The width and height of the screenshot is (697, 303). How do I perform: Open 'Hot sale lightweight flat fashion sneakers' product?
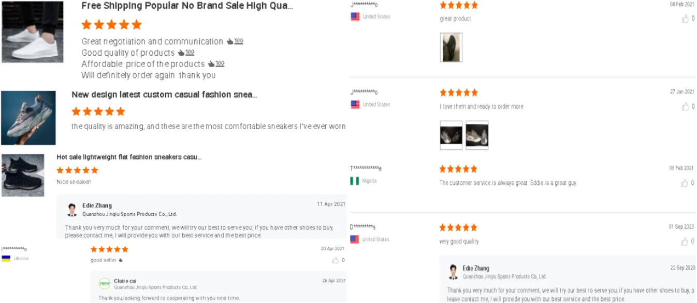(x=129, y=157)
